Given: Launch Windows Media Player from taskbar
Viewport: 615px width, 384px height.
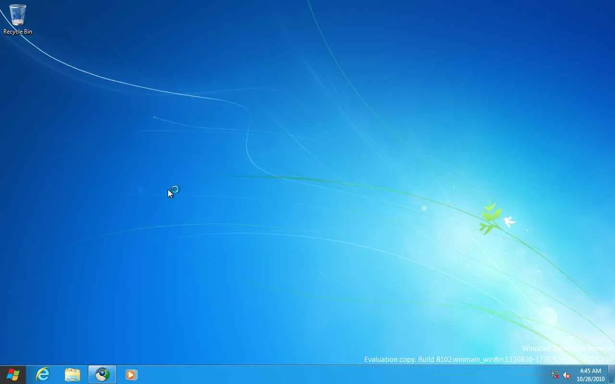Looking at the screenshot, I should coord(131,374).
